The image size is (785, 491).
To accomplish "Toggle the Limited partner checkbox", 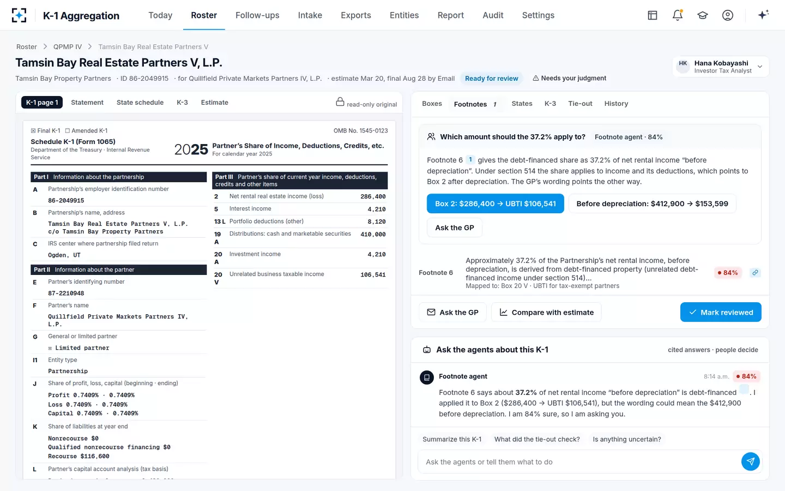I will click(50, 348).
